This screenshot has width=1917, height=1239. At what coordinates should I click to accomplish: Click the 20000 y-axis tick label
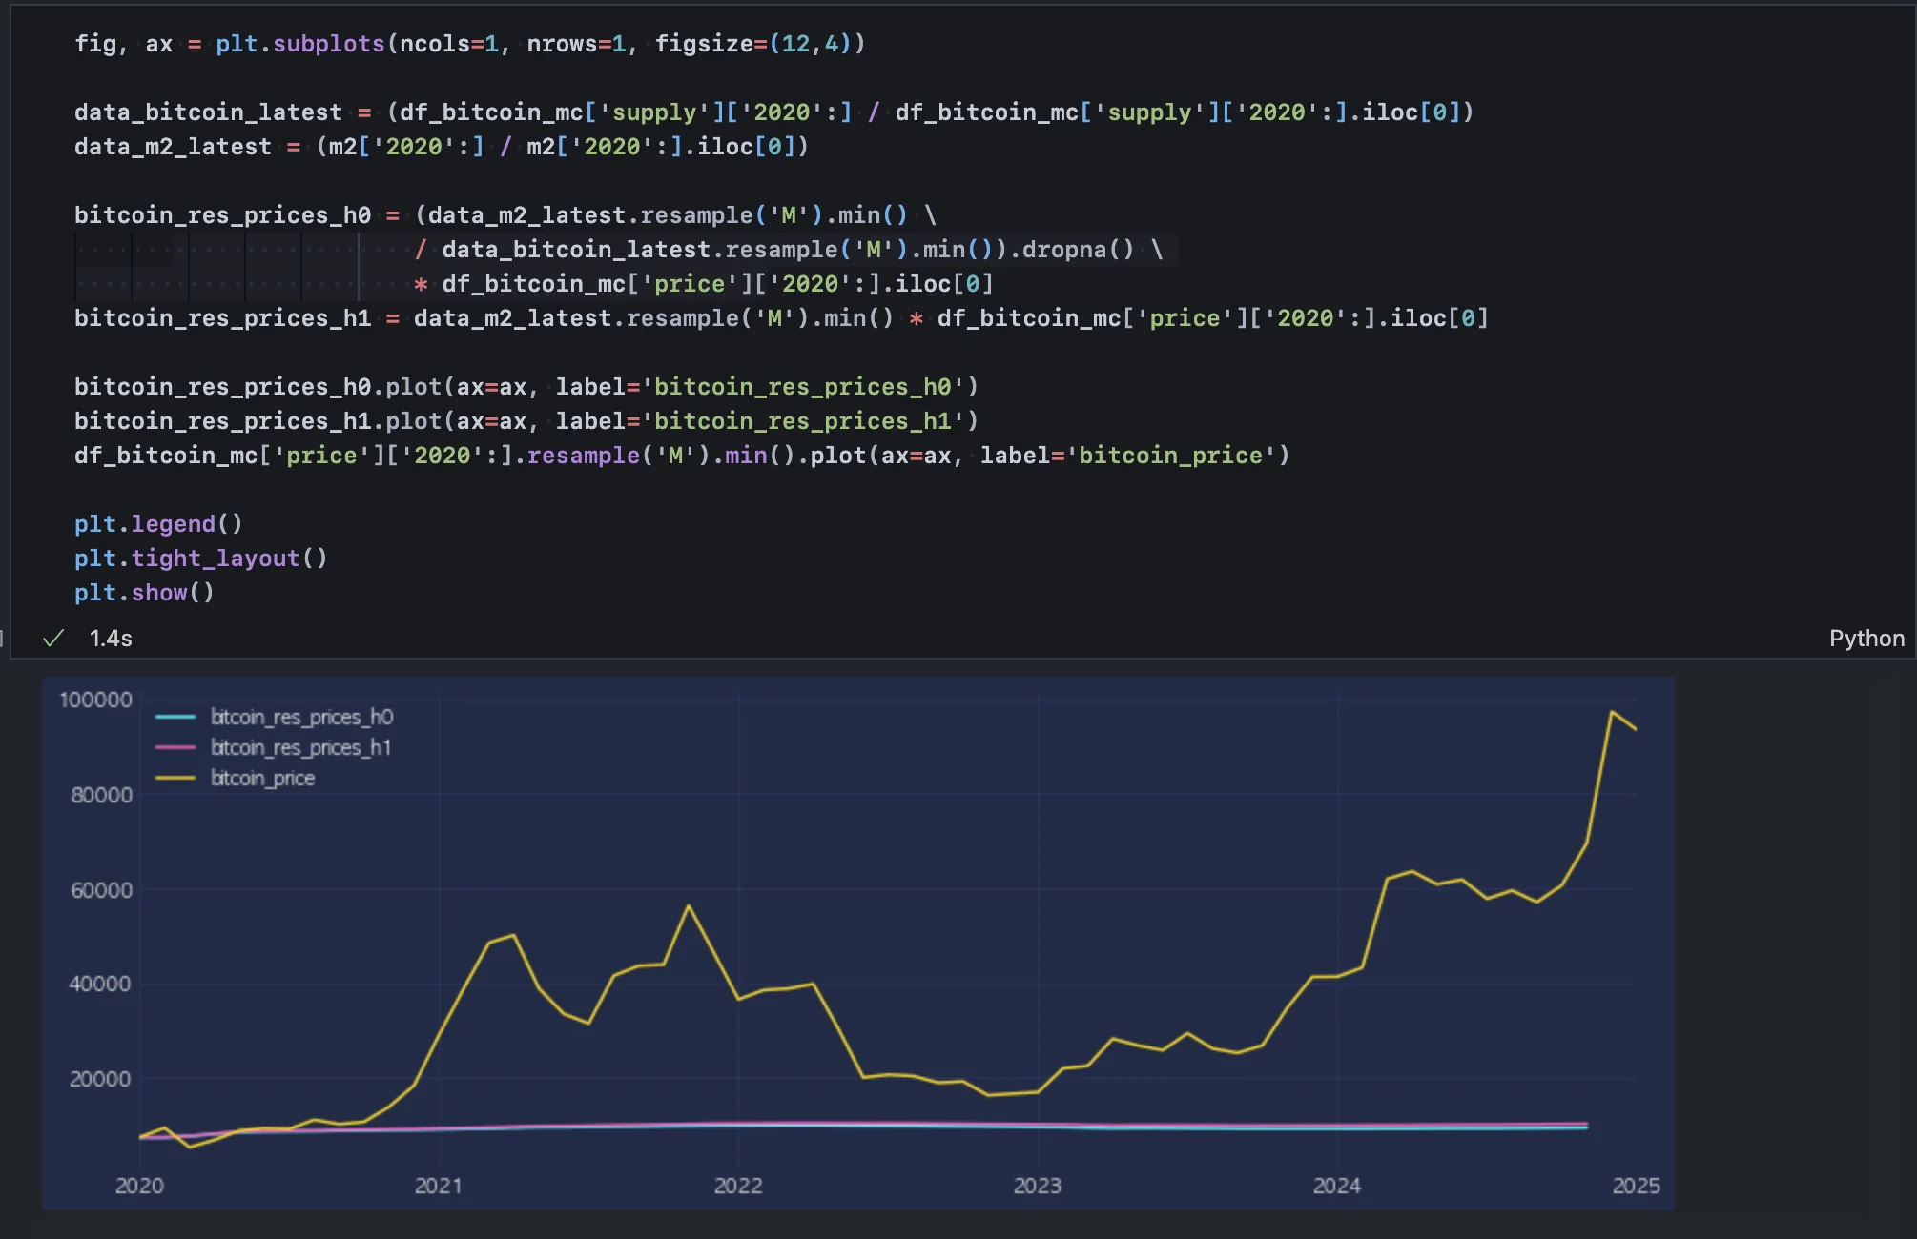click(99, 1079)
